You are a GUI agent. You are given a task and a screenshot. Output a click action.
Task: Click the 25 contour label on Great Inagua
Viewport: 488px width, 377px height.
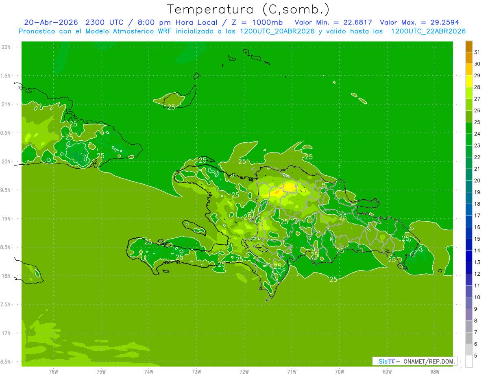pos(172,107)
